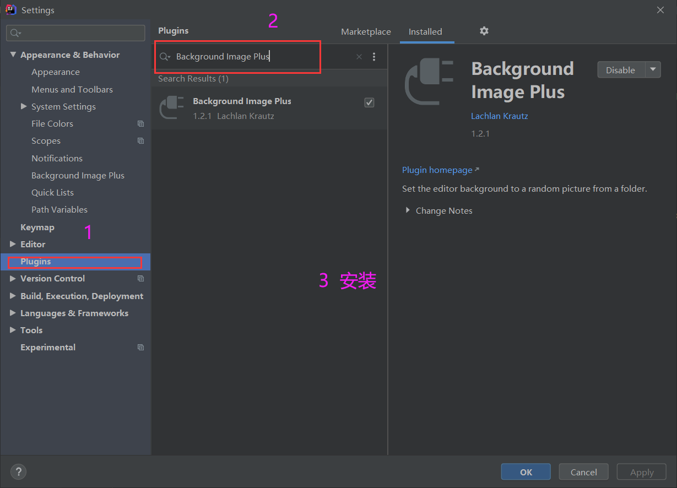Image resolution: width=677 pixels, height=488 pixels.
Task: Click the magnifier icon in the plugins search field
Action: 164,56
